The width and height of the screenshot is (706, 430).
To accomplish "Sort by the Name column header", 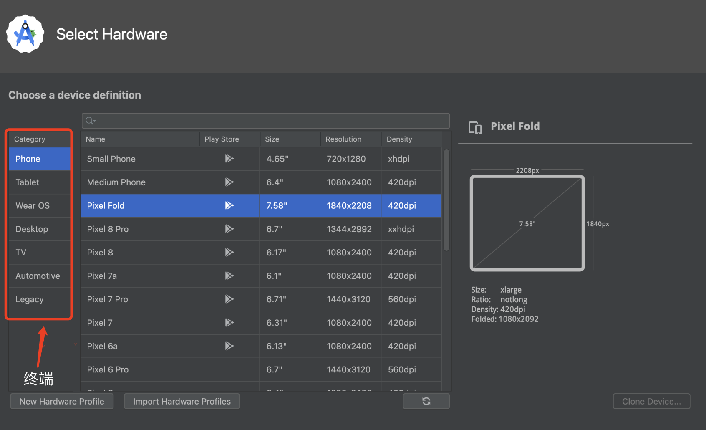I will (140, 139).
